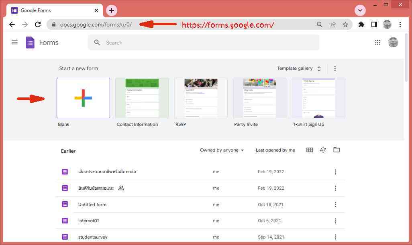Open the main hamburger menu

(x=15, y=43)
